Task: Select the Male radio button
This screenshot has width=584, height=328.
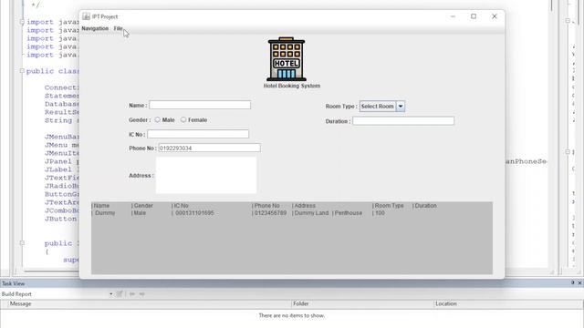Action: click(x=158, y=119)
